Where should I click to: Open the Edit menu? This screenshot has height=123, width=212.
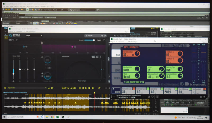[x=7, y=7]
